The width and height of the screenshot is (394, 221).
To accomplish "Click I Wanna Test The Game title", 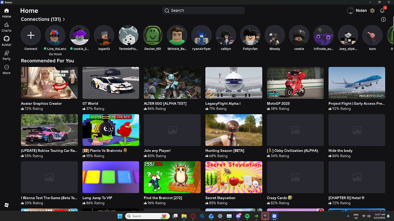I will click(49, 198).
